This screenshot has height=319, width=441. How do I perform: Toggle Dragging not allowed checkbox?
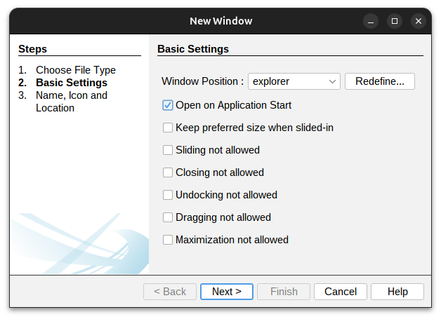[x=168, y=217]
